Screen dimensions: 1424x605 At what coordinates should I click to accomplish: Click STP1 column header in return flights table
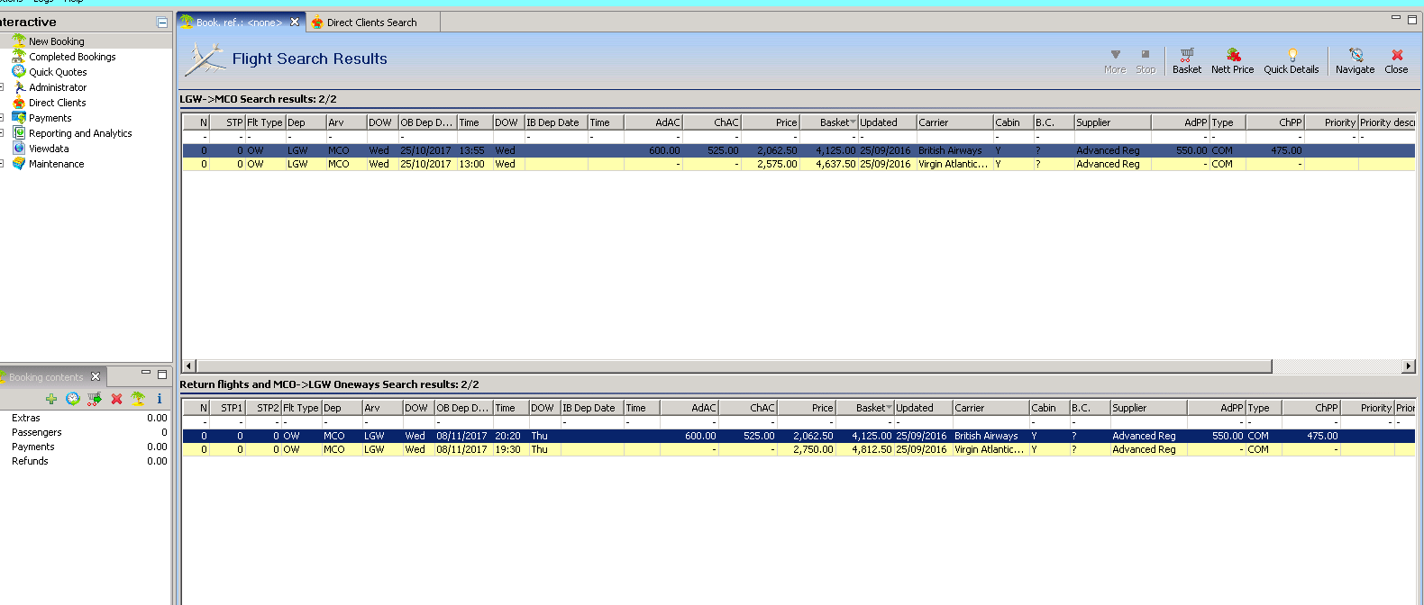pyautogui.click(x=227, y=408)
